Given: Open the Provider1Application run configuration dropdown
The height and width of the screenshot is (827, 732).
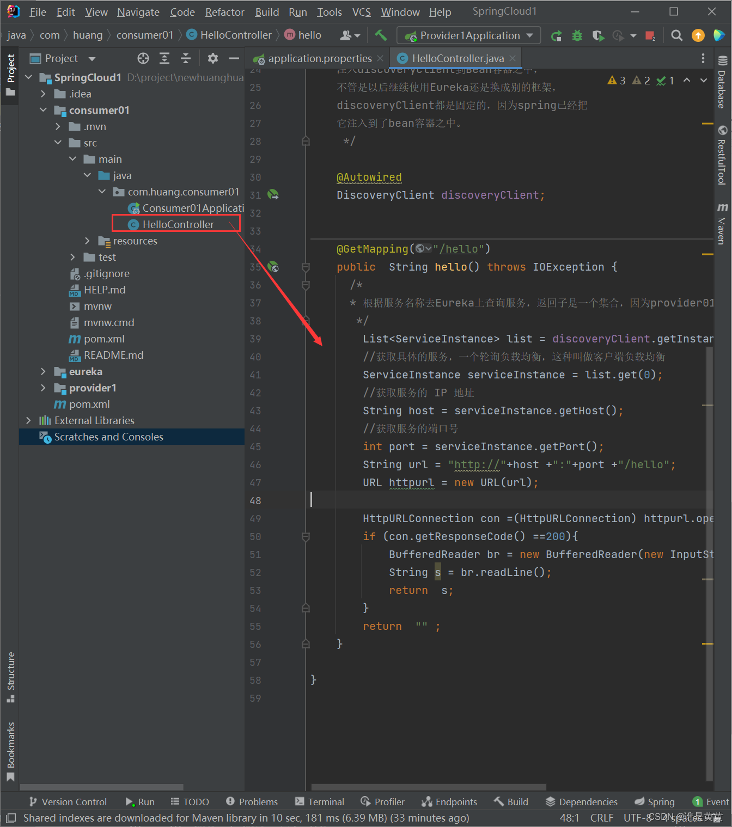Looking at the screenshot, I should [x=469, y=35].
